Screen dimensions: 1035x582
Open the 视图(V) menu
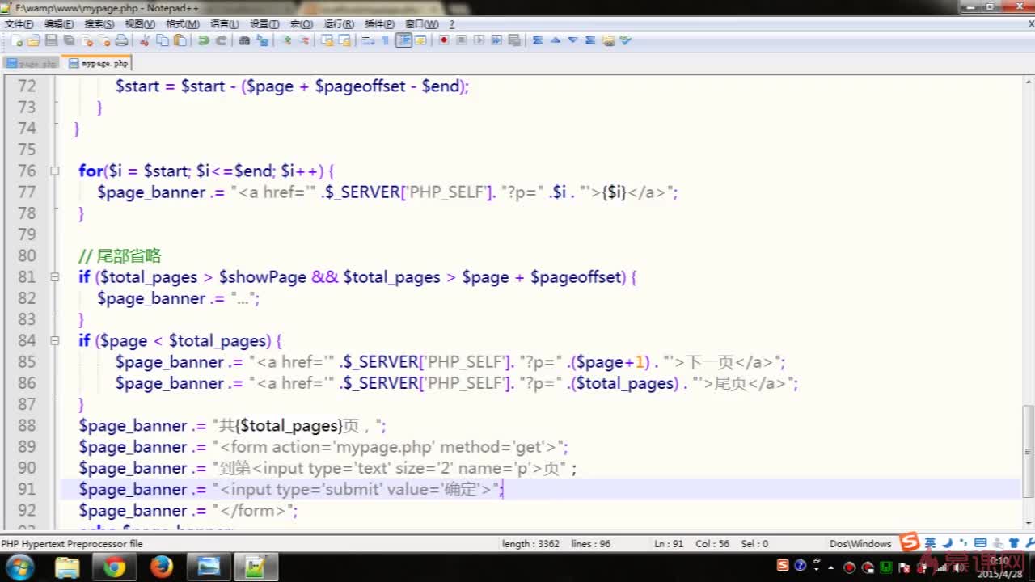coord(140,24)
